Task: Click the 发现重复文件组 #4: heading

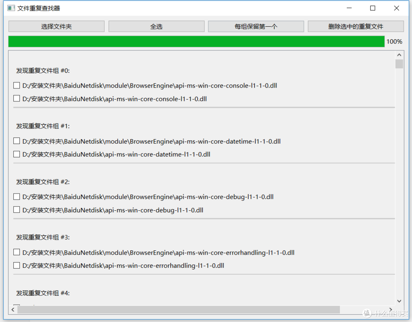Action: tap(43, 293)
